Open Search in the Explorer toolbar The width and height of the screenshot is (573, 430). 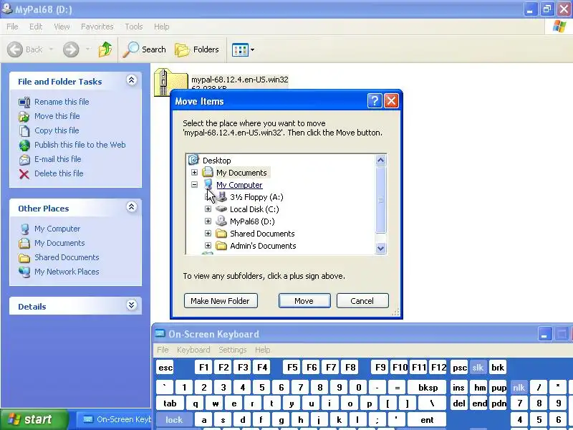tap(145, 49)
